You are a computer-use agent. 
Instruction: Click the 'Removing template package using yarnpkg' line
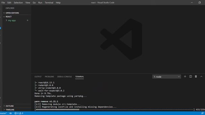click(61, 96)
